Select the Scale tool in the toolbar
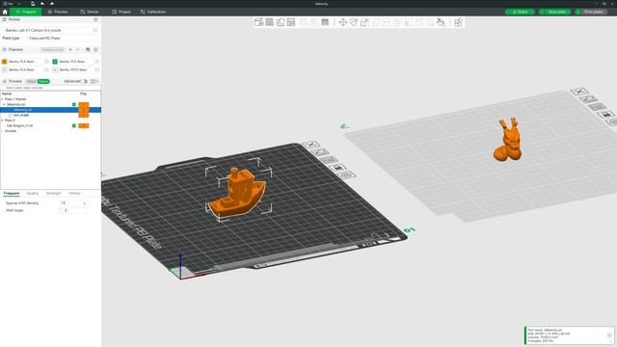This screenshot has height=347, width=617. [x=364, y=22]
